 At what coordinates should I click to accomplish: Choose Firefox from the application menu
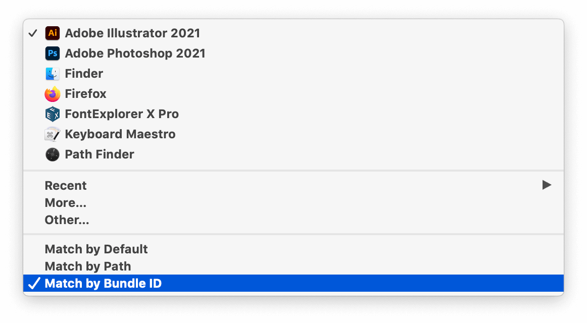[293, 94]
